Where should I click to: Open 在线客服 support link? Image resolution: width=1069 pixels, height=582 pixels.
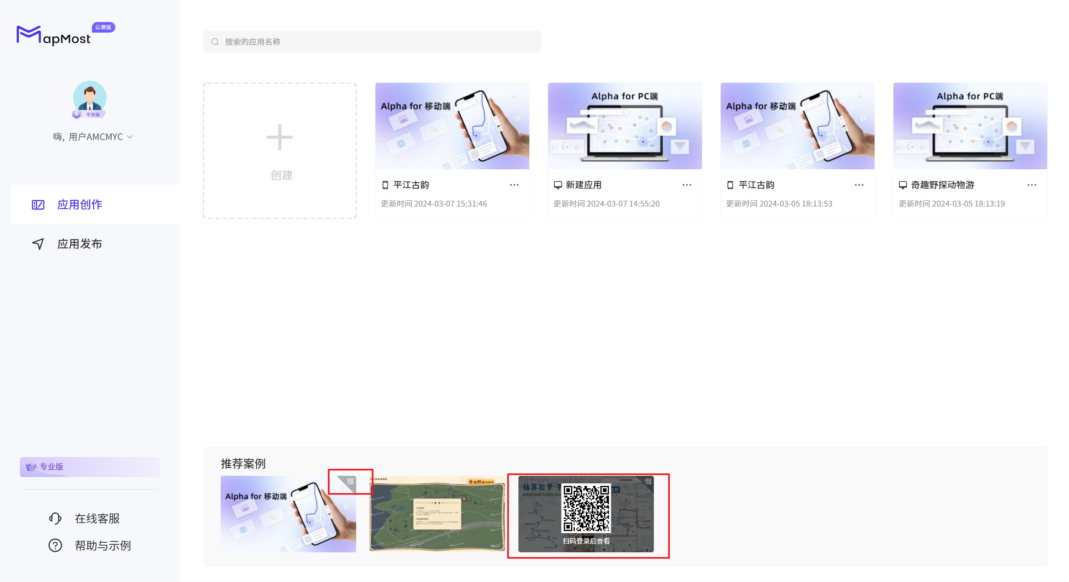97,518
